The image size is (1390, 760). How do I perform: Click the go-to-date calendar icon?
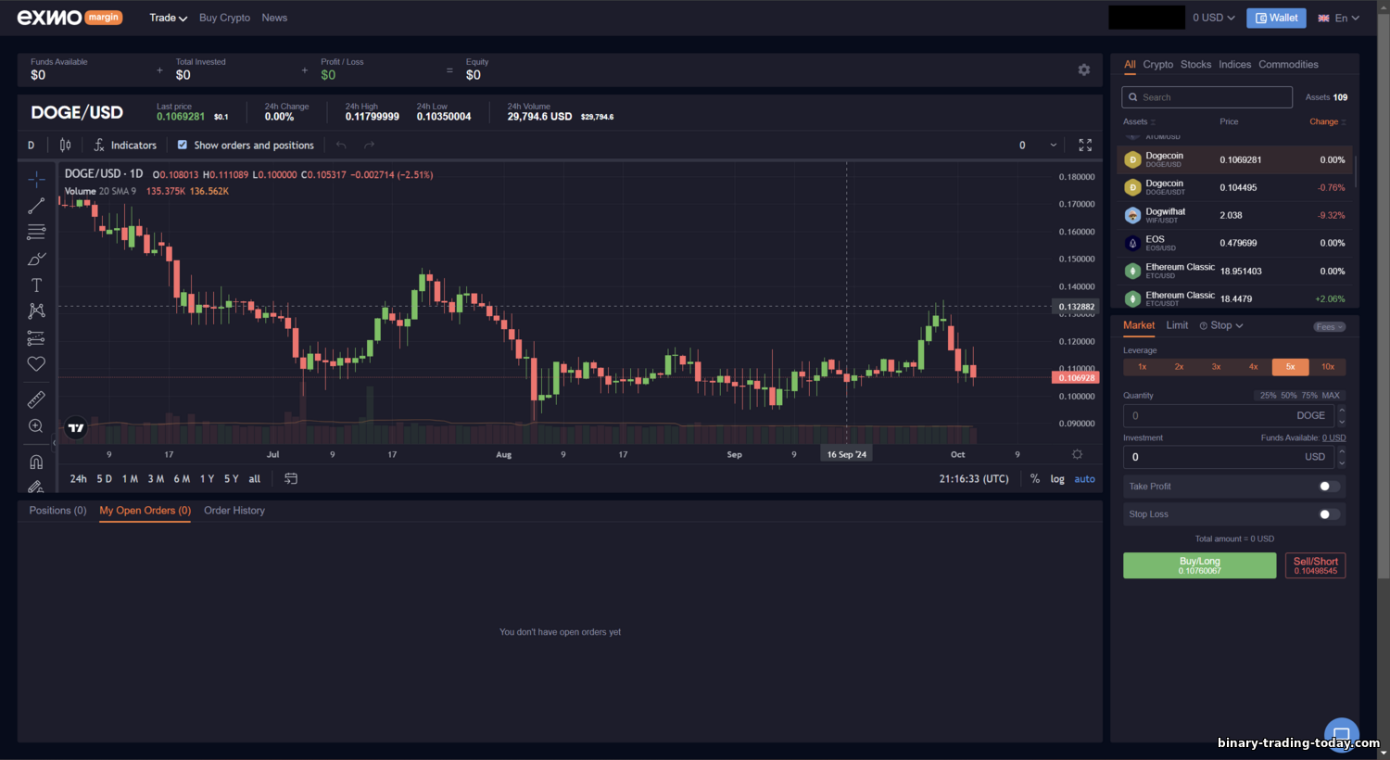click(x=291, y=478)
